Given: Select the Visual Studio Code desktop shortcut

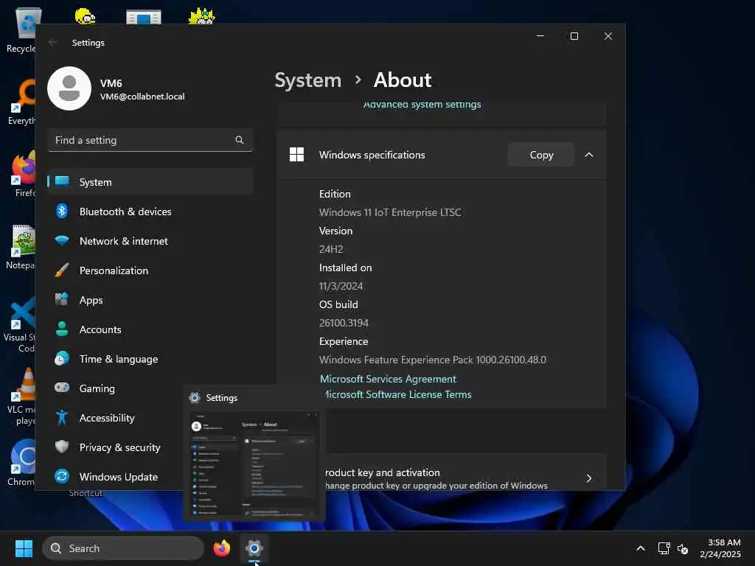Looking at the screenshot, I should tap(20, 325).
